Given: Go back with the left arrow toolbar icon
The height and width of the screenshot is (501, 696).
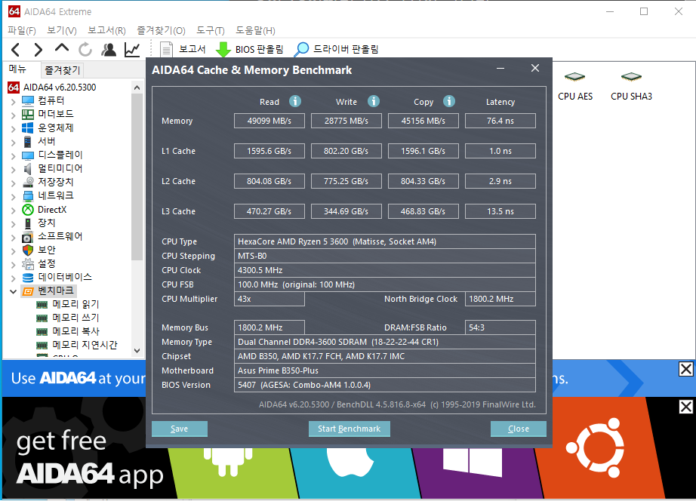Looking at the screenshot, I should tap(16, 50).
